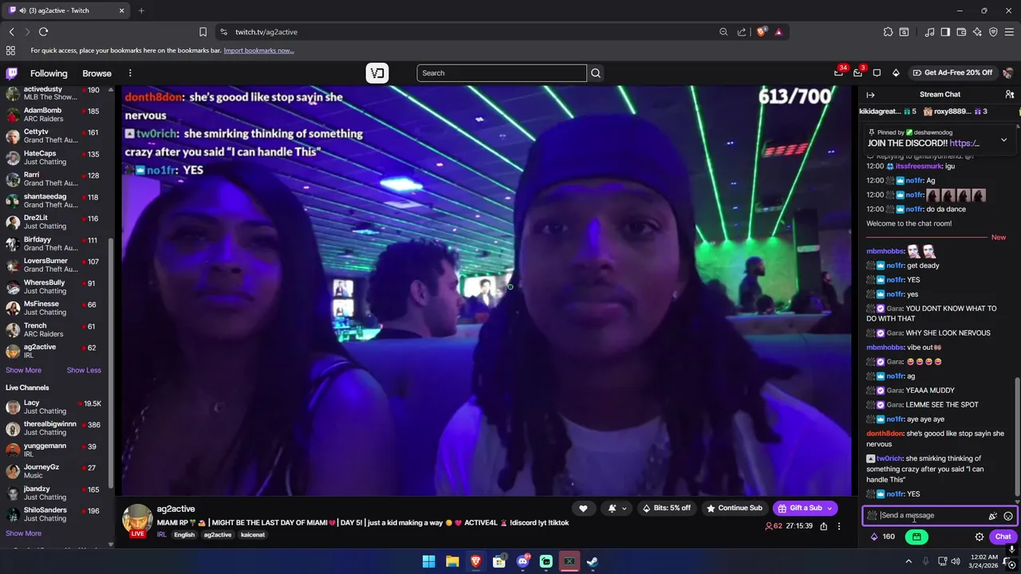This screenshot has height=574, width=1021.
Task: Open File Explorer from the taskbar
Action: [452, 561]
